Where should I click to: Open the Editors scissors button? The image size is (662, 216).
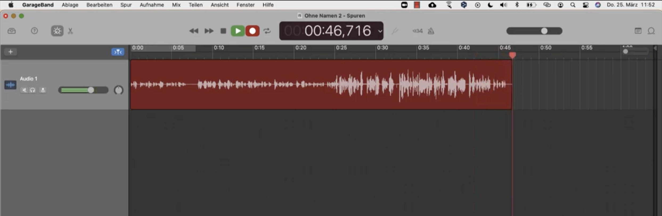(x=70, y=31)
